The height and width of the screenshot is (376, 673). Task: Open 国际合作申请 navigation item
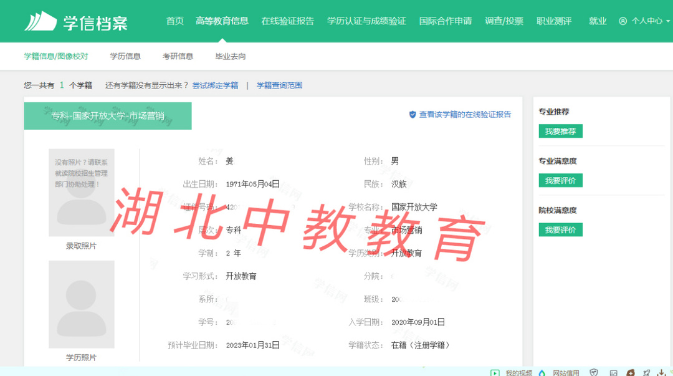[446, 21]
